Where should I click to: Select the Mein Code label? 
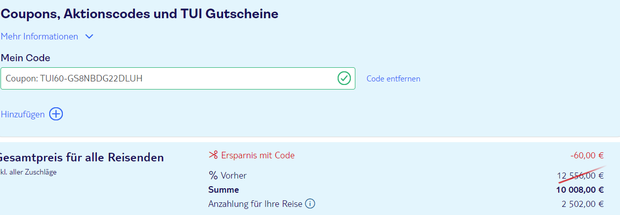tap(25, 58)
